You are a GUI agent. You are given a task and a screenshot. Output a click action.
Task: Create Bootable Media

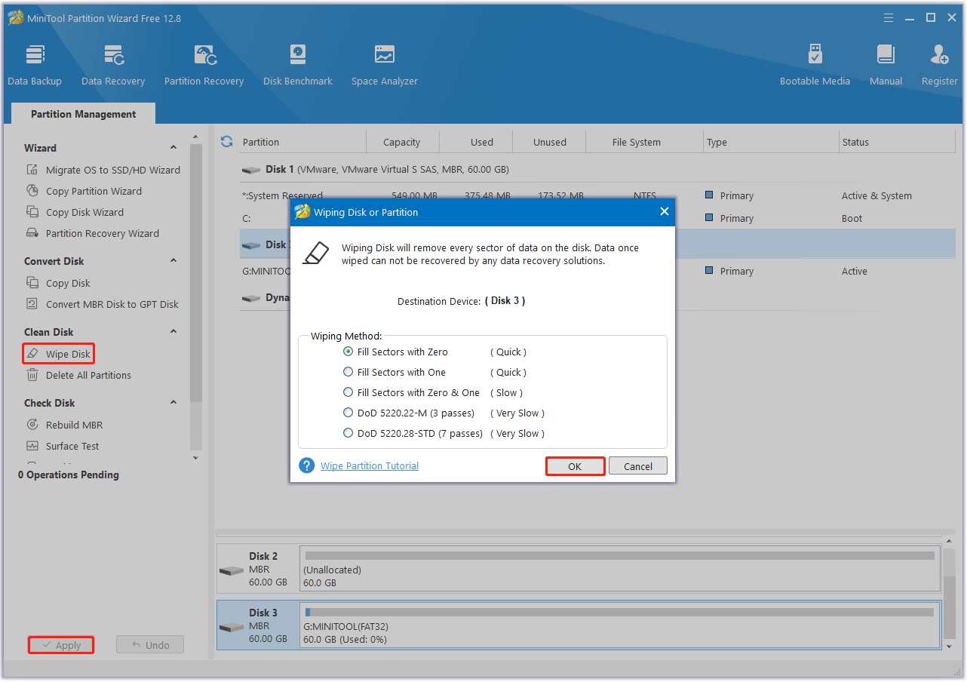coord(815,65)
